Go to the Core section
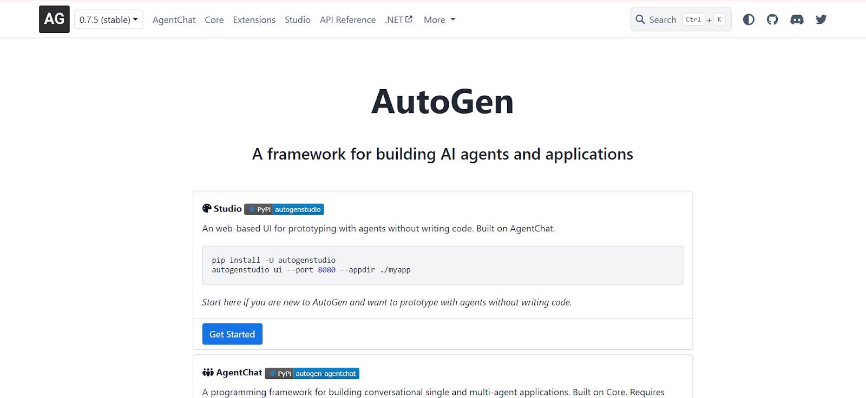 pos(214,19)
